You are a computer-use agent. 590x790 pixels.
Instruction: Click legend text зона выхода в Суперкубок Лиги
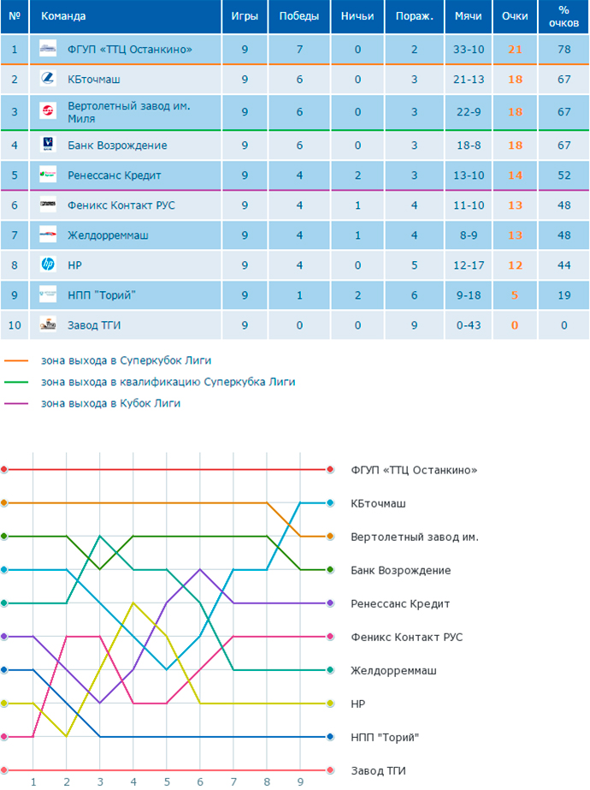click(126, 360)
